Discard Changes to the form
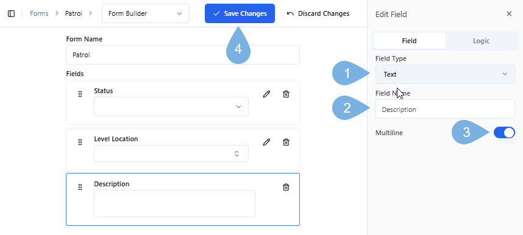The height and width of the screenshot is (235, 523). tap(318, 13)
